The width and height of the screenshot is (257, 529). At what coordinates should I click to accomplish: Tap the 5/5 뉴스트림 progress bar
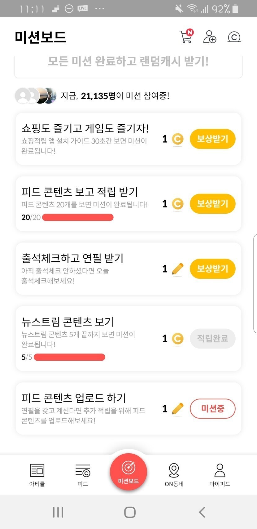click(69, 357)
